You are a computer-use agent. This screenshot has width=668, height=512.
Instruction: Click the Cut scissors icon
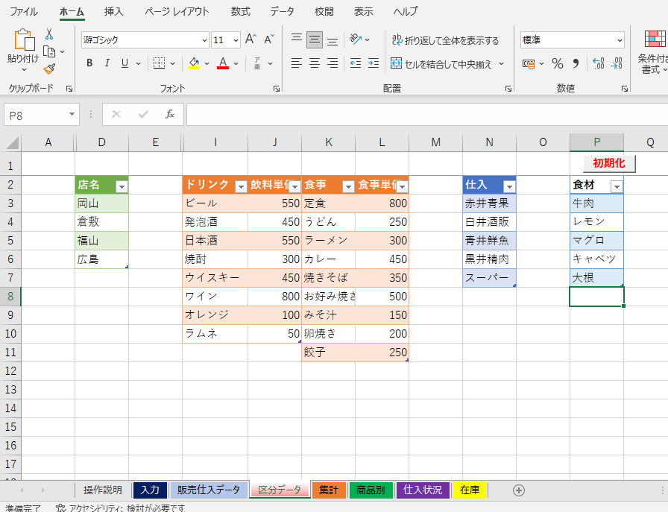tap(49, 34)
